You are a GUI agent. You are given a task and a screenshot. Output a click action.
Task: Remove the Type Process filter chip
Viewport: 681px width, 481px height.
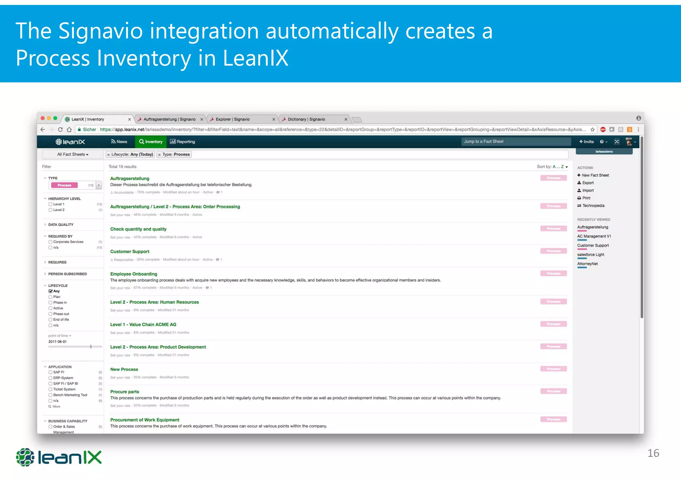pos(159,154)
